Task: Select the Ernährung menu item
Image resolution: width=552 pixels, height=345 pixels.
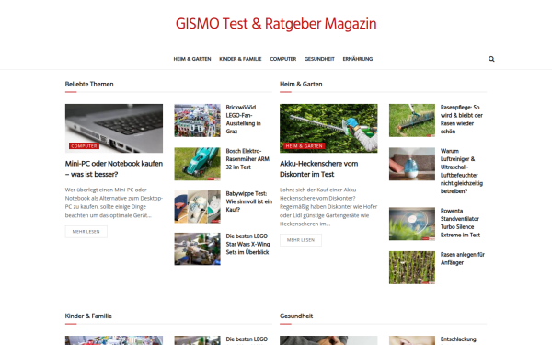Action: (x=358, y=59)
